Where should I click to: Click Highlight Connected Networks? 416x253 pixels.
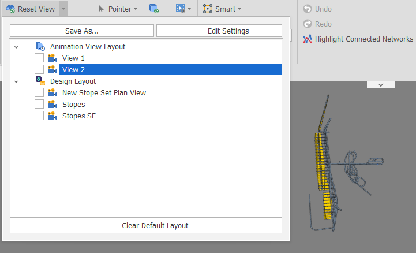pos(358,39)
